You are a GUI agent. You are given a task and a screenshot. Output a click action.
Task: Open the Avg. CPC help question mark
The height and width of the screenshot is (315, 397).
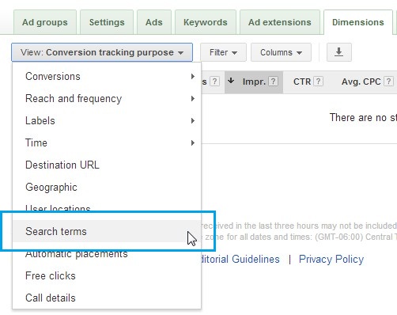point(388,82)
